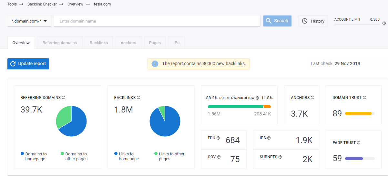Open the Pages tab

[155, 43]
